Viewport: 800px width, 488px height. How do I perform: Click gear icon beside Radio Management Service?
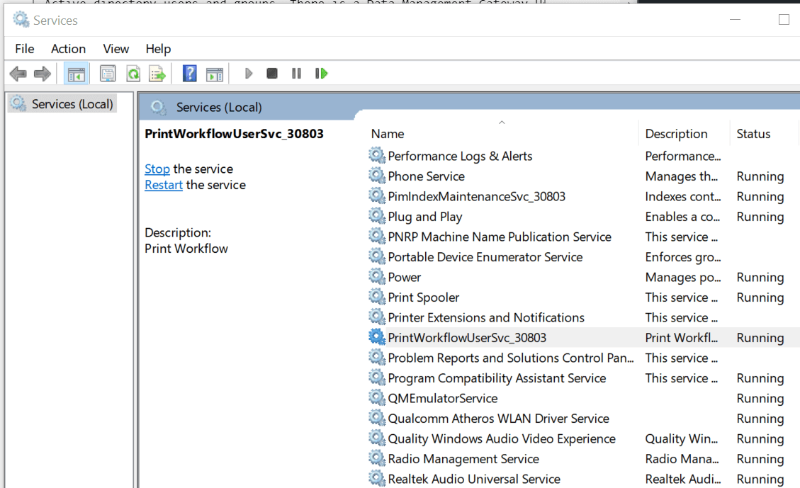tap(377, 458)
